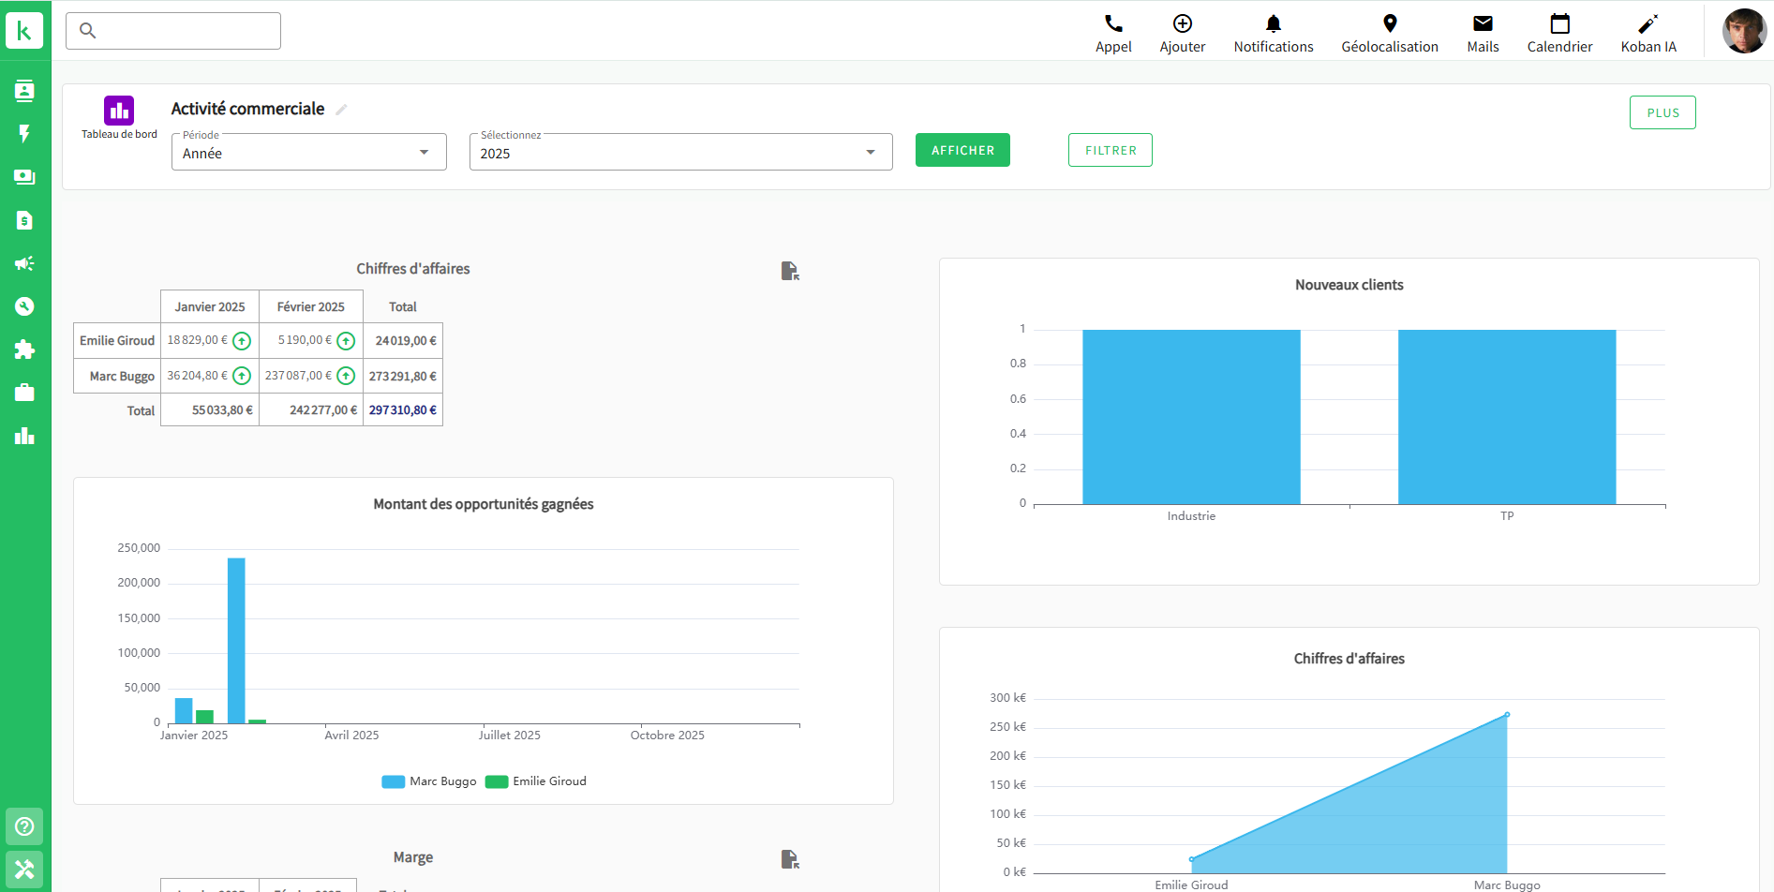Click the AFFICHER button
Screen dimensions: 1774x892
point(962,150)
